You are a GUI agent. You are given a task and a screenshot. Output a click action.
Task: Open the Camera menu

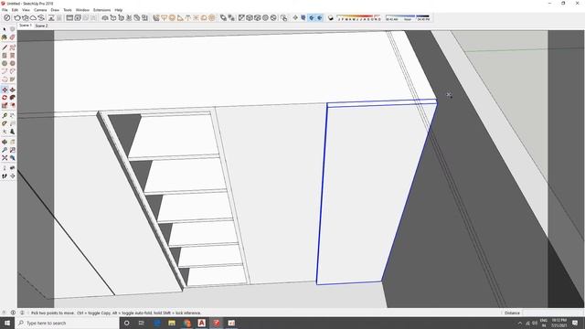click(x=40, y=10)
